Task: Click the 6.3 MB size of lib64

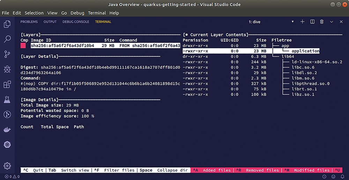Action: (x=259, y=57)
